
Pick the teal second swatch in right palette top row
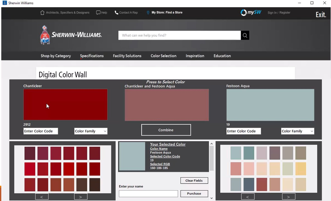[249, 153]
